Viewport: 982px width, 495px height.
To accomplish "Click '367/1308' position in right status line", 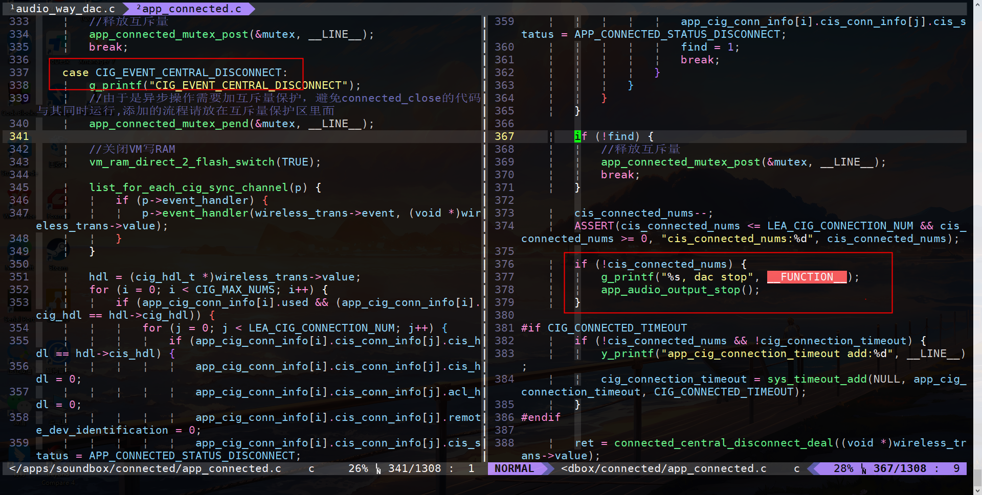I will pos(900,468).
